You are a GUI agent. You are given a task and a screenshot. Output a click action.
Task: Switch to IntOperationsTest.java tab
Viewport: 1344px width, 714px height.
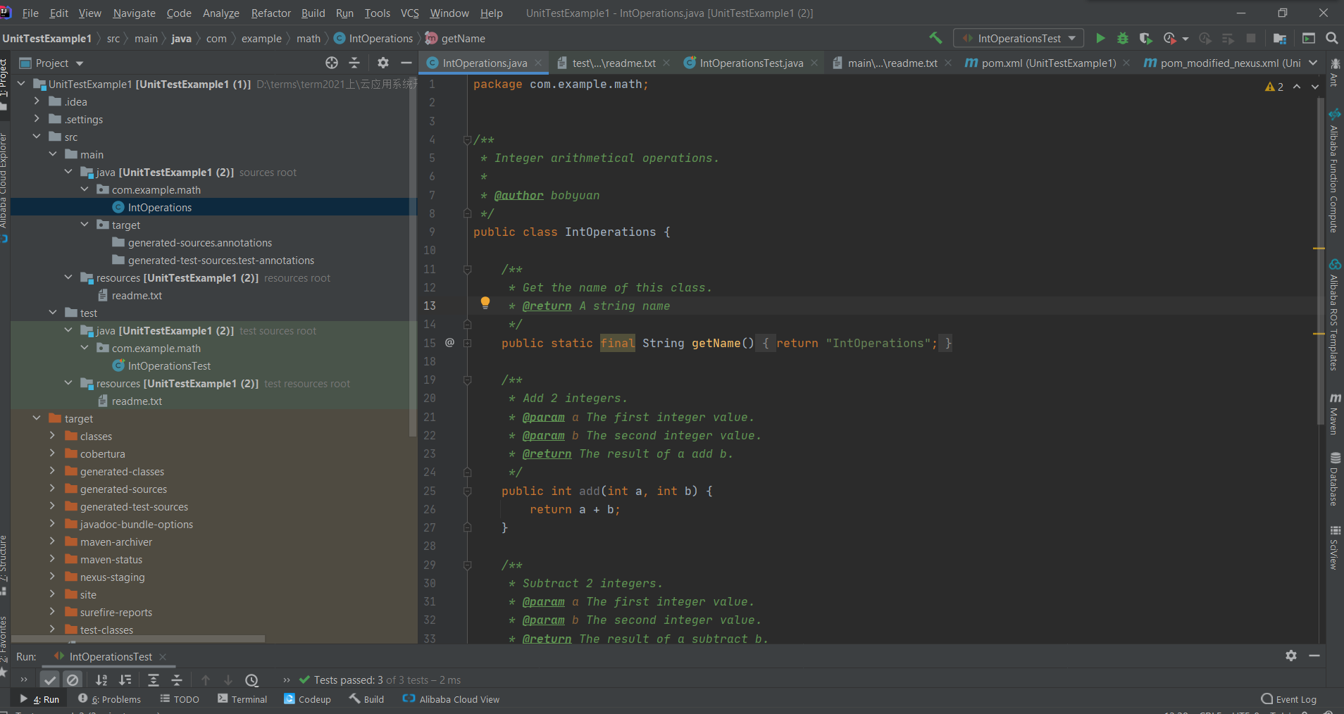coord(751,63)
